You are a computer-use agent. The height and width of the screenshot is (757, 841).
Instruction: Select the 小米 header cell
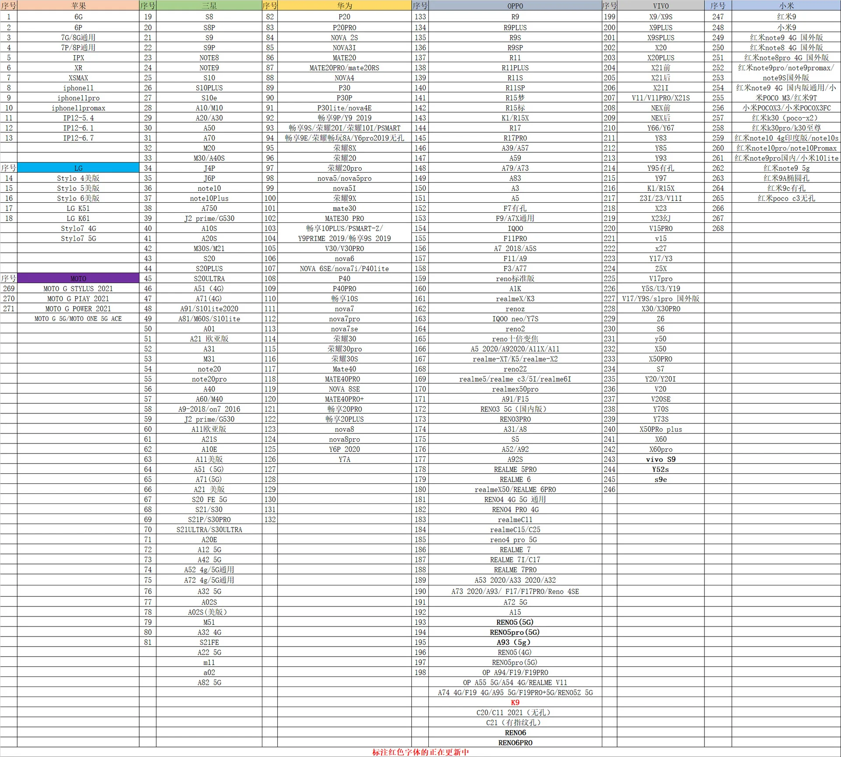786,6
